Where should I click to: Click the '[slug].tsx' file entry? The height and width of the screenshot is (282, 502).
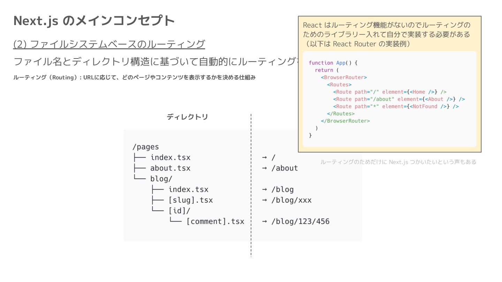191,200
